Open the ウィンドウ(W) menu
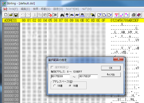This screenshot has height=103, width=144. pos(72,9)
